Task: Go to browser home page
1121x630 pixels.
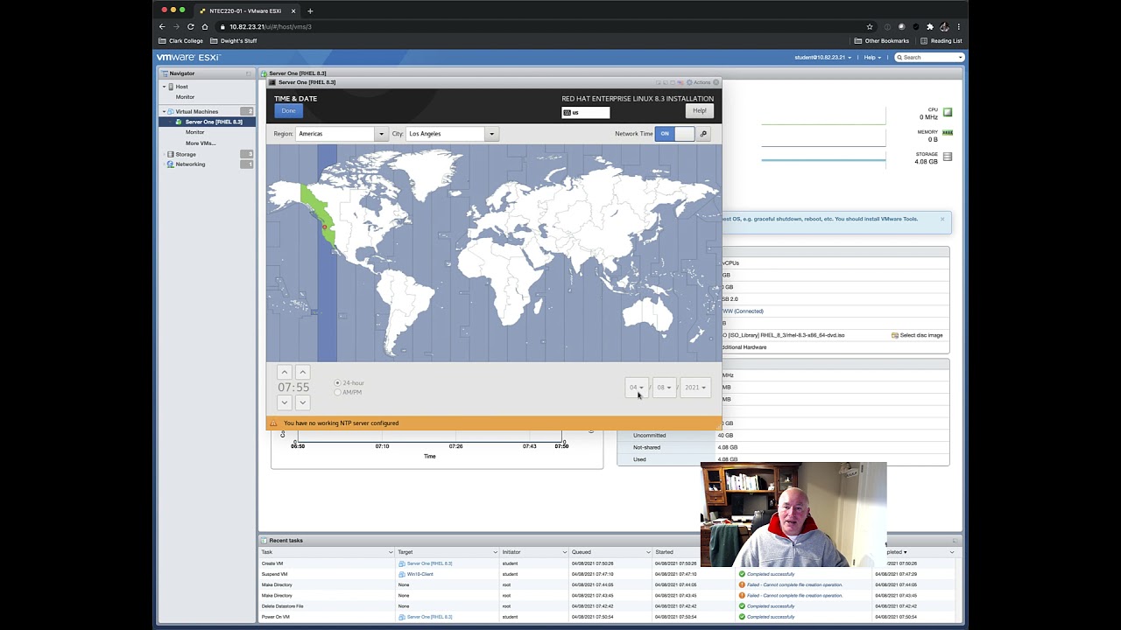Action: (x=204, y=27)
